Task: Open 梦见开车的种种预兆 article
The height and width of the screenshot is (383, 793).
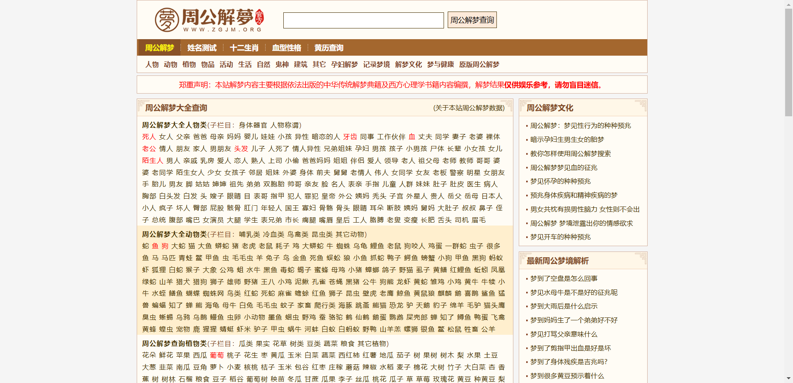Action: pyautogui.click(x=561, y=237)
